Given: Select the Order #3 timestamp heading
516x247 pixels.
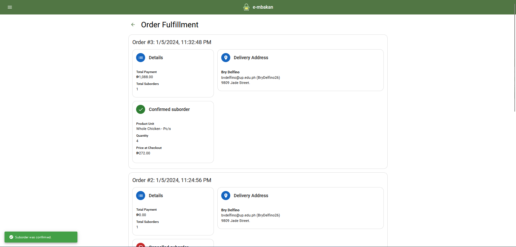Looking at the screenshot, I should (x=172, y=42).
